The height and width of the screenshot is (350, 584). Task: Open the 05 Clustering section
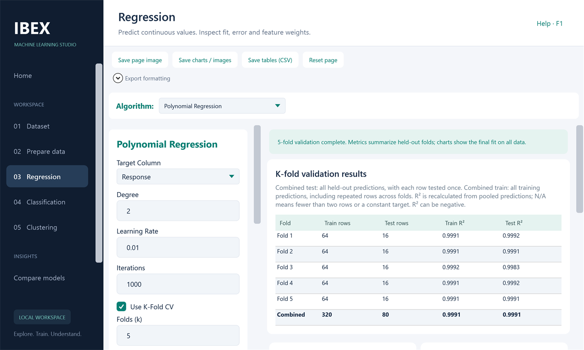47,227
